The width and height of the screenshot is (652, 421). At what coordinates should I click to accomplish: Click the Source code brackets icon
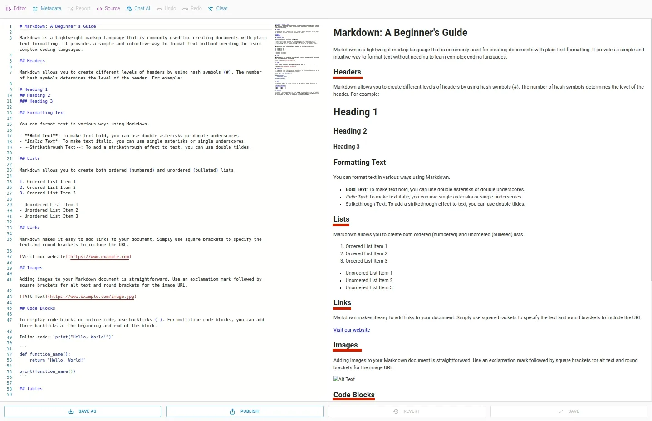click(99, 9)
